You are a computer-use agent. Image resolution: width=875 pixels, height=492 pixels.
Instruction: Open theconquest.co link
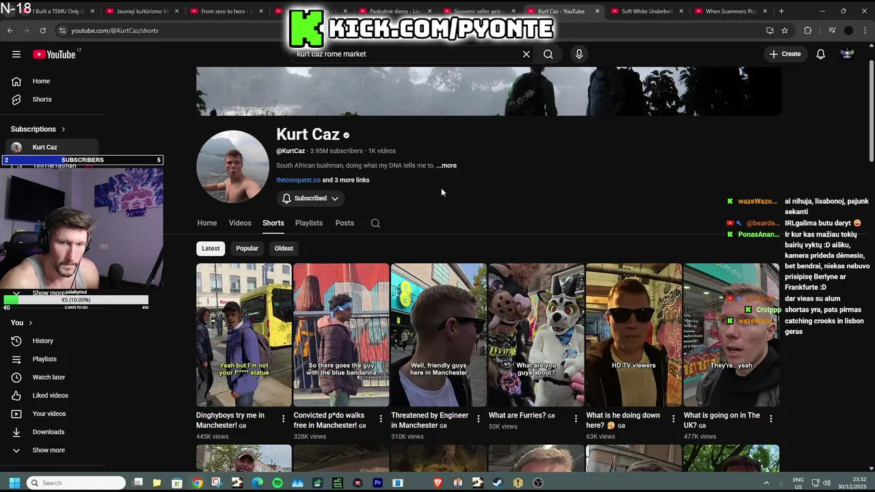tap(298, 180)
